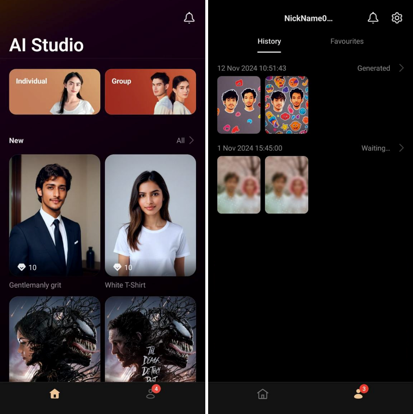Tap the diamond icon on Gentlemanly grit
The image size is (413, 414).
point(22,267)
